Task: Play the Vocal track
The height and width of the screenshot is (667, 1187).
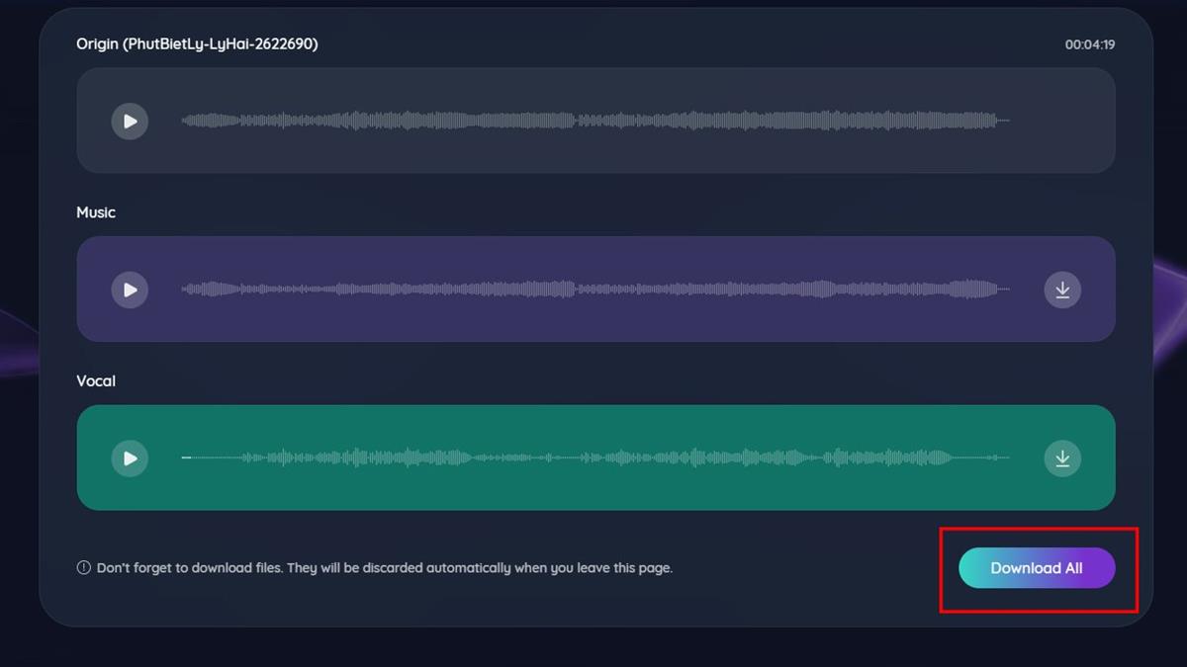Action: [130, 459]
